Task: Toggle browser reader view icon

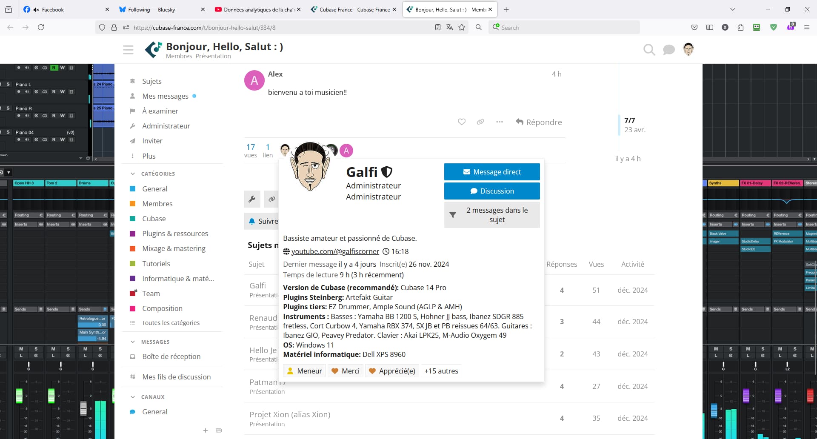Action: point(437,27)
